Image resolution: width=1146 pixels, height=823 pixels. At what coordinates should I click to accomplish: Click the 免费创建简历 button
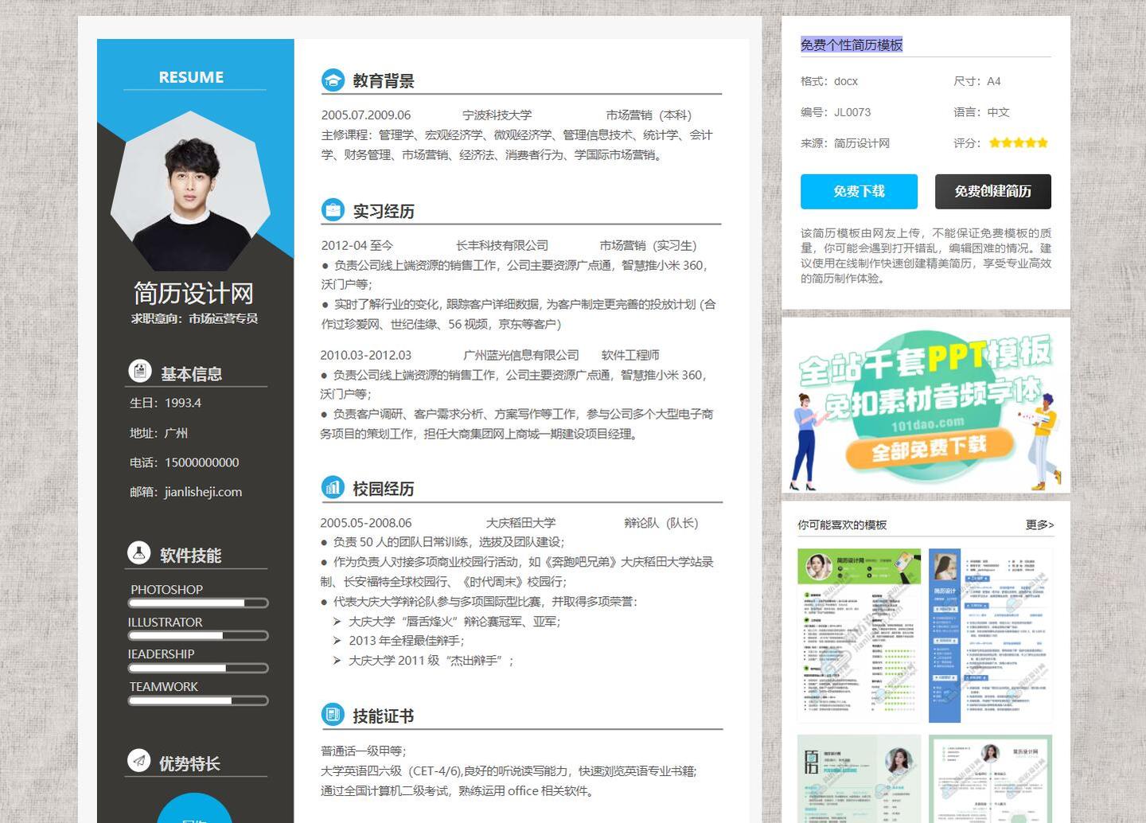pyautogui.click(x=992, y=191)
